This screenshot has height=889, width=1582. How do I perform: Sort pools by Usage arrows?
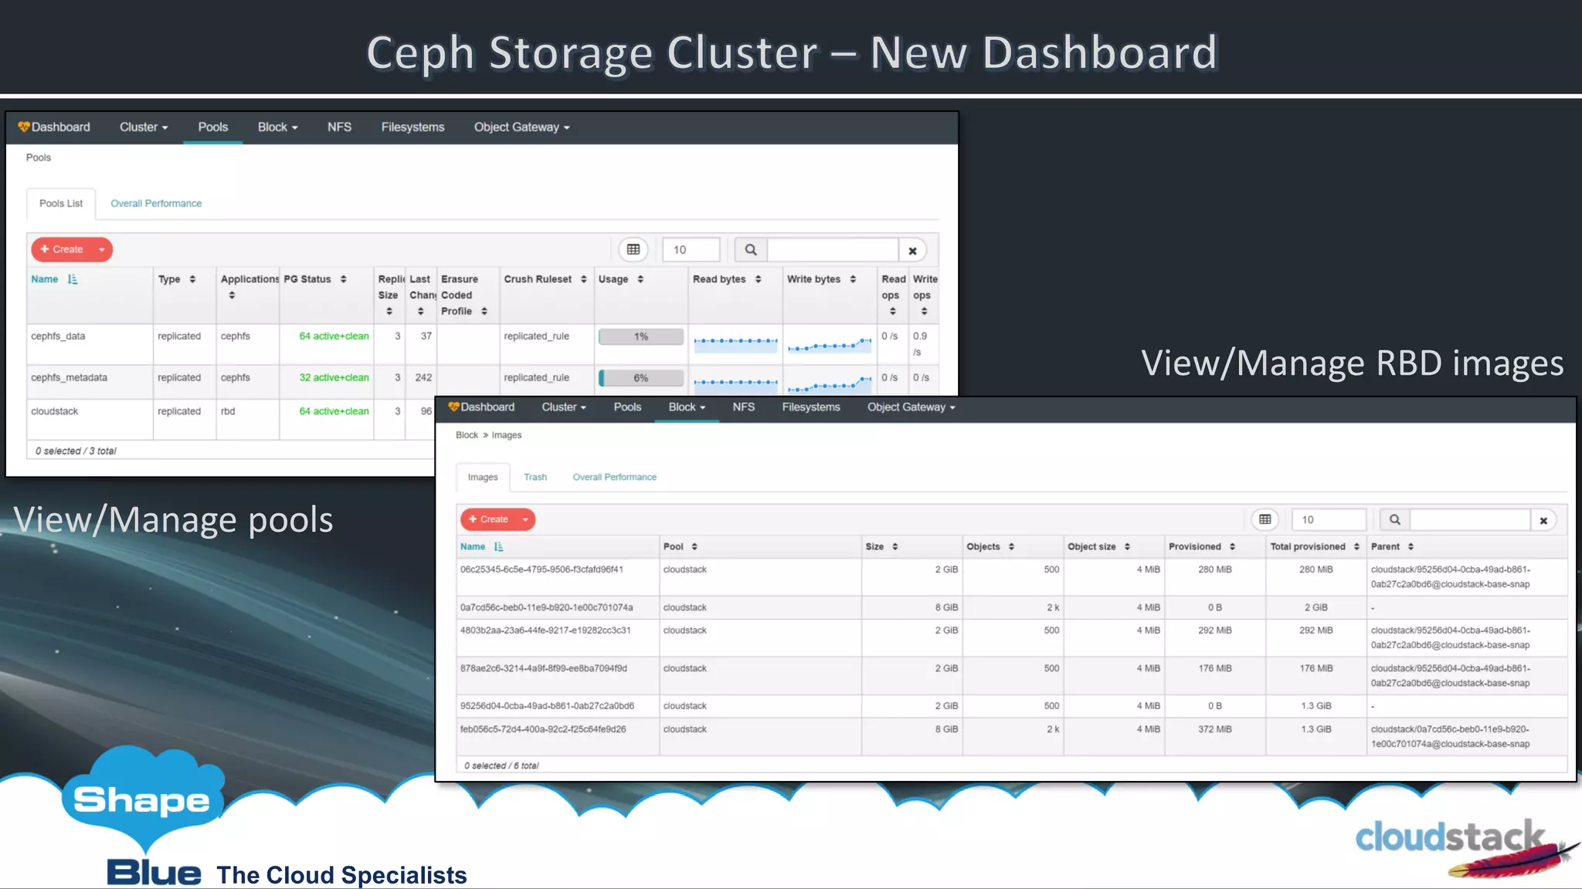[640, 279]
